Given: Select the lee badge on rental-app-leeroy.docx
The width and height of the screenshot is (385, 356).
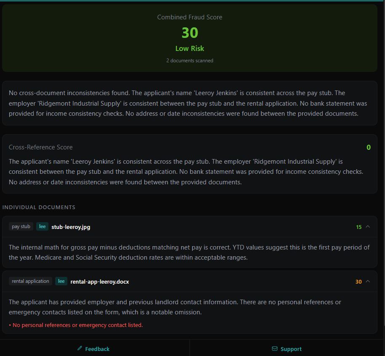Looking at the screenshot, I should click(x=61, y=281).
